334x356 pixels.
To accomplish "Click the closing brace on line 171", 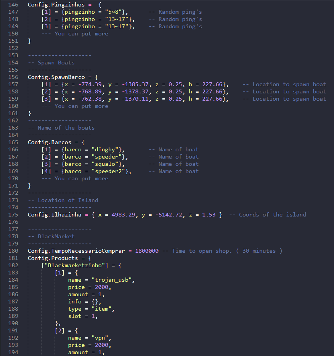I will (x=29, y=186).
